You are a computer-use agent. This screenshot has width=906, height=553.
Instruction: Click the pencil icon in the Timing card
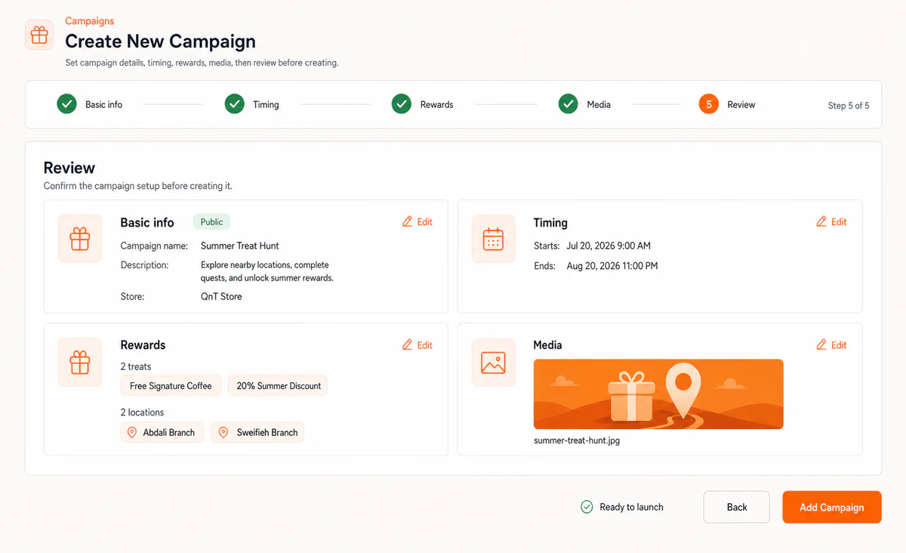(x=821, y=221)
